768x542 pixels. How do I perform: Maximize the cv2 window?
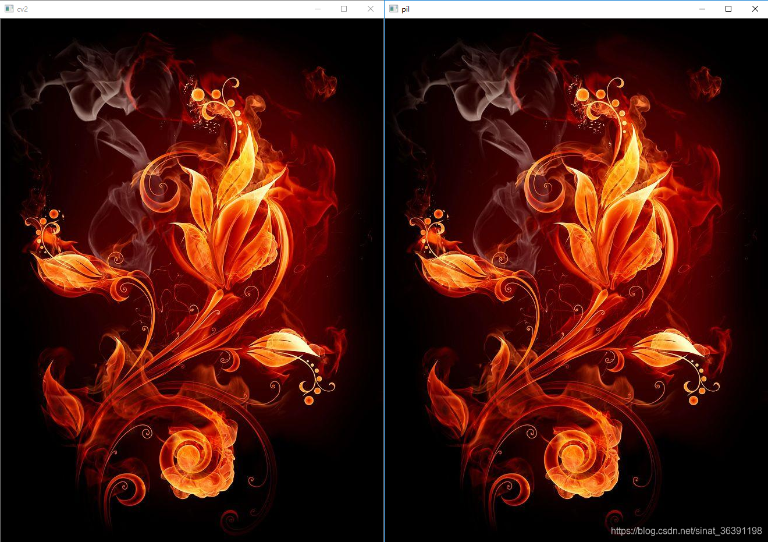tap(344, 9)
